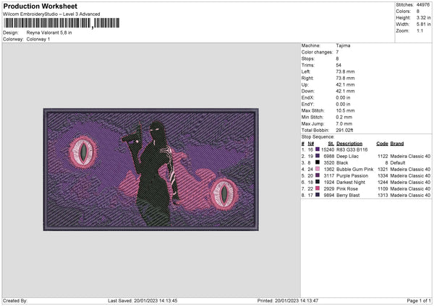
Task: Click 'Madeira Classic 40' in Berry Blast row
Action: tap(410, 196)
